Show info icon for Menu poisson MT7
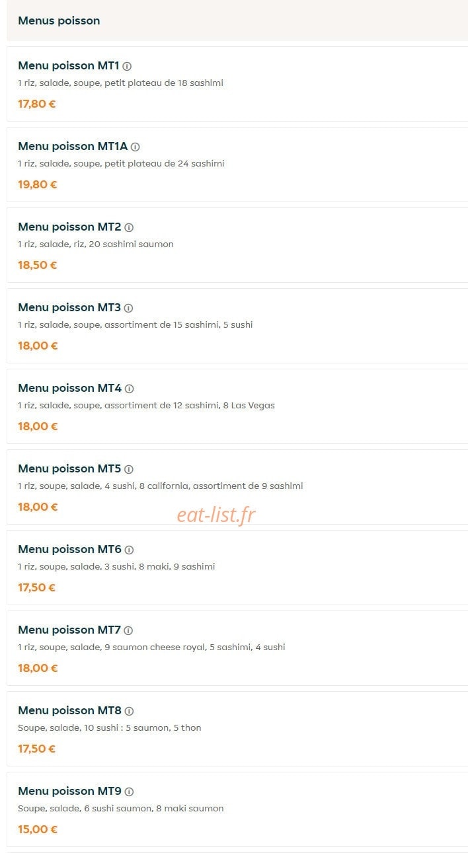 [128, 630]
